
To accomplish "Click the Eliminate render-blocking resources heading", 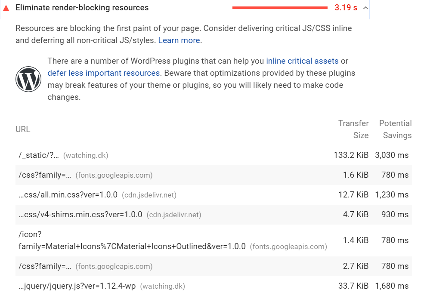I will [82, 8].
